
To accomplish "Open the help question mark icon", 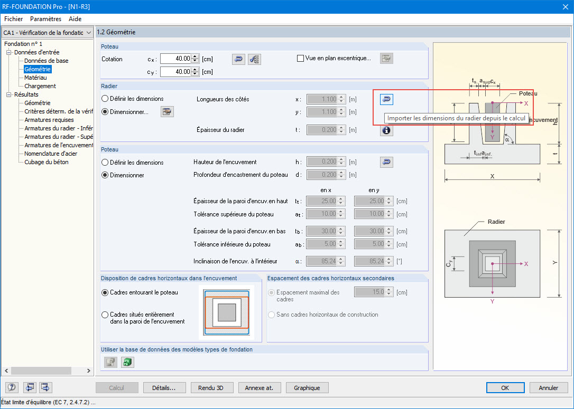I will tap(11, 387).
